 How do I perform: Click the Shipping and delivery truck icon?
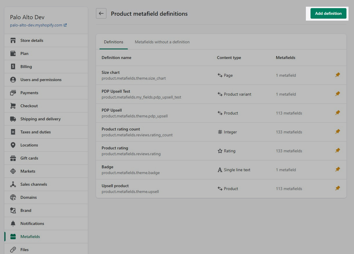click(13, 119)
